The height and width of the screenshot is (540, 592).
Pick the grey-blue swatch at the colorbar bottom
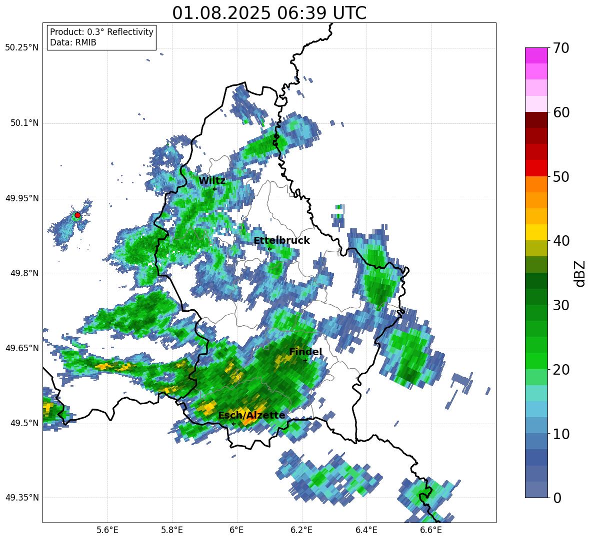click(x=536, y=490)
